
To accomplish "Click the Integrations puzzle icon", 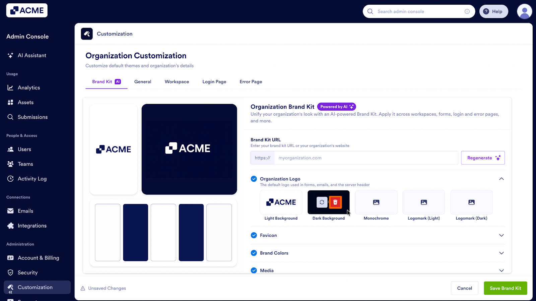I will pos(10,226).
